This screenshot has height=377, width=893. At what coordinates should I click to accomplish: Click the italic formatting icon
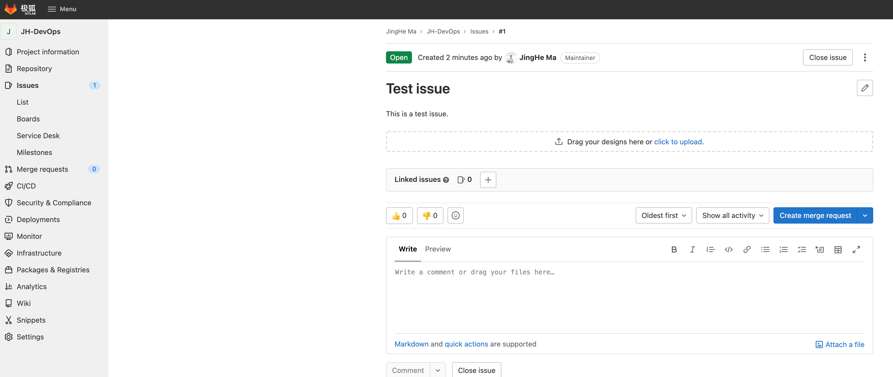(692, 249)
